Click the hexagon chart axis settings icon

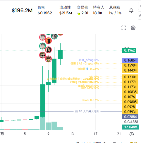point(132,134)
